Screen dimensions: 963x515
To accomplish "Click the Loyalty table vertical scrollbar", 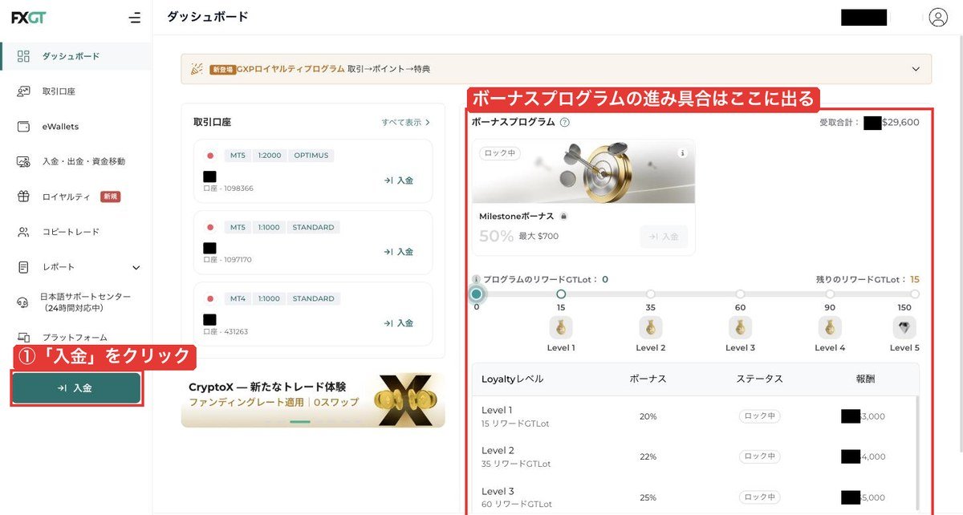I will pos(916,453).
